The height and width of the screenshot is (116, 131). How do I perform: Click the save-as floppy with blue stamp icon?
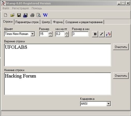(x=25, y=15)
